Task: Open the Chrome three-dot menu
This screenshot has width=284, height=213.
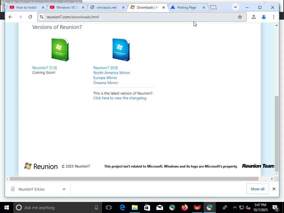Action: [274, 17]
